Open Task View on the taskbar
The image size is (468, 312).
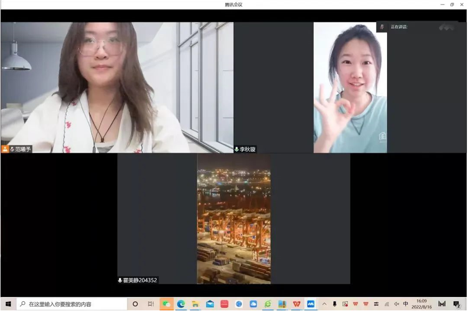[151, 304]
